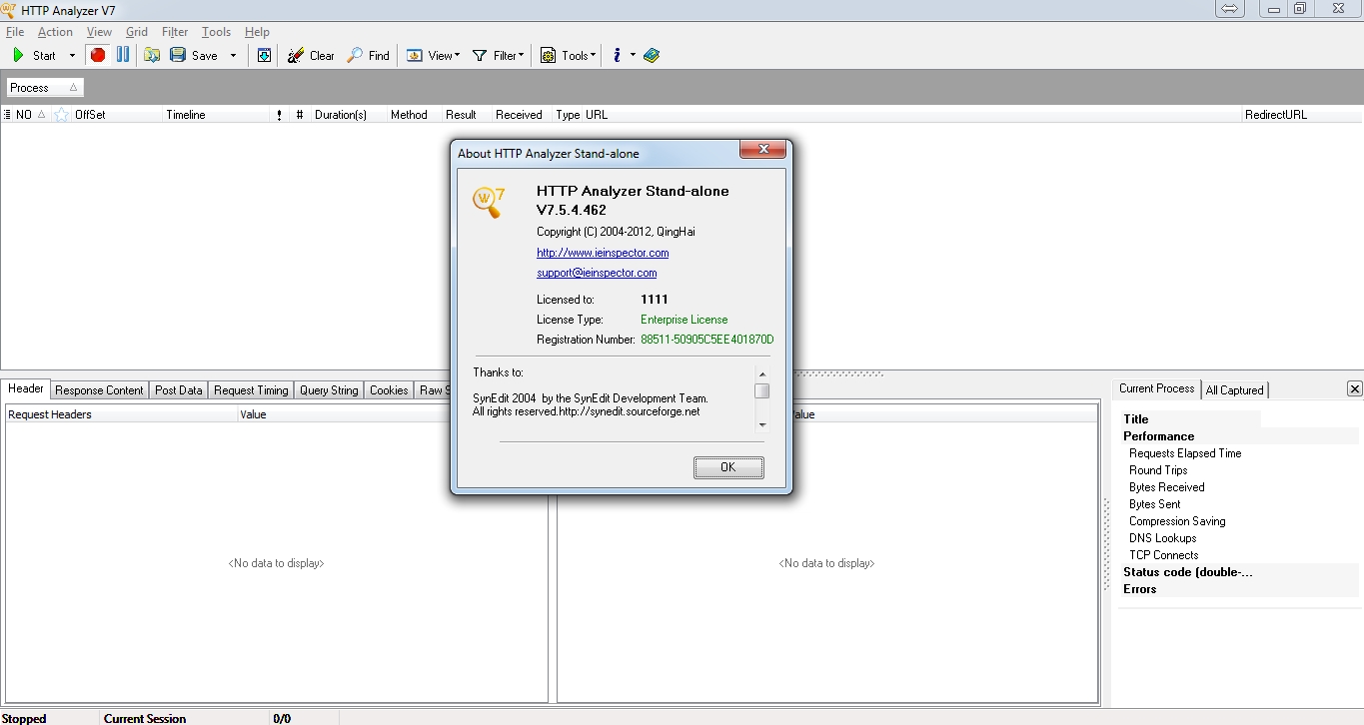Image resolution: width=1364 pixels, height=725 pixels.
Task: Switch to the Header tab
Action: tap(26, 388)
